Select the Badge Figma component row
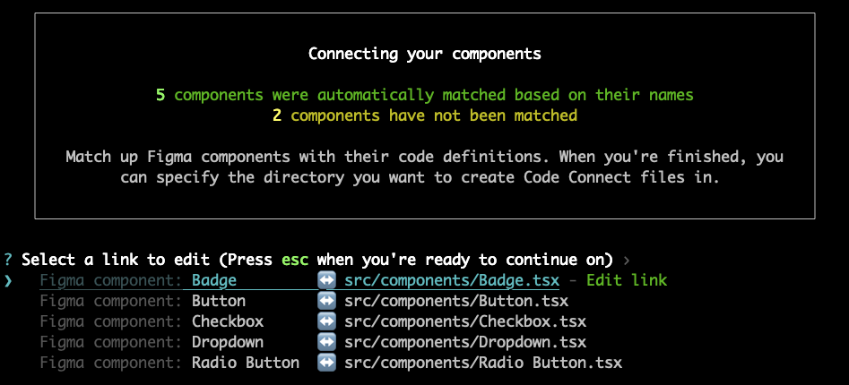This screenshot has height=385, width=849. click(353, 280)
